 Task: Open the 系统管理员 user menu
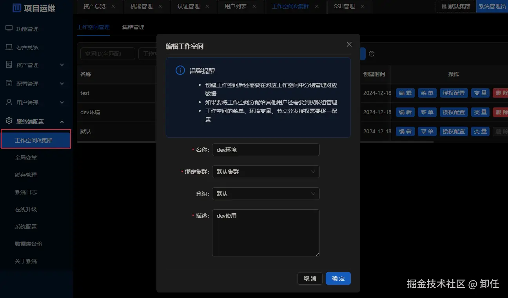coord(492,6)
